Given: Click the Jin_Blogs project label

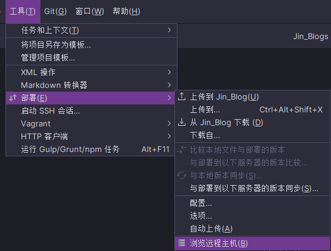Looking at the screenshot, I should click(x=311, y=37).
